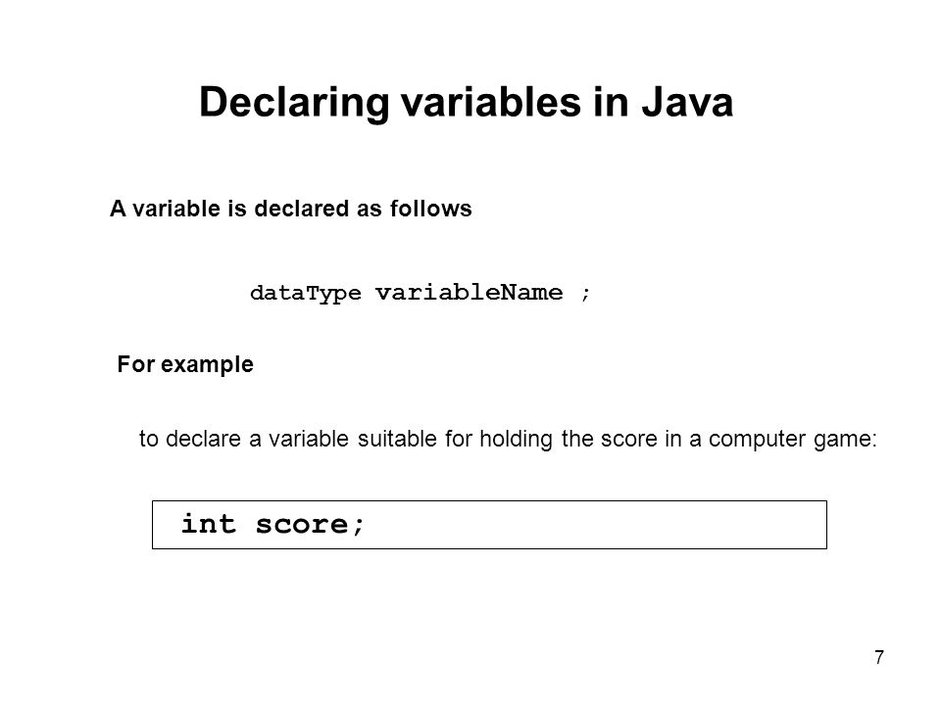Click the word "holding" in the sentence
941x705 pixels.
(517, 440)
